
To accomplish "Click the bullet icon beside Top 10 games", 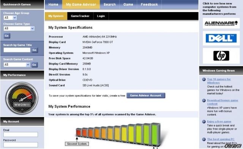I will (x=204, y=80).
